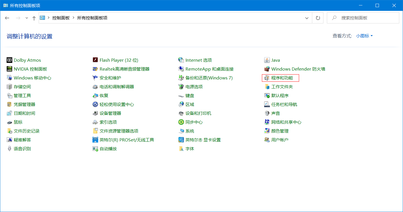Open the 设备和打印机 link
403x212 pixels.
point(198,113)
